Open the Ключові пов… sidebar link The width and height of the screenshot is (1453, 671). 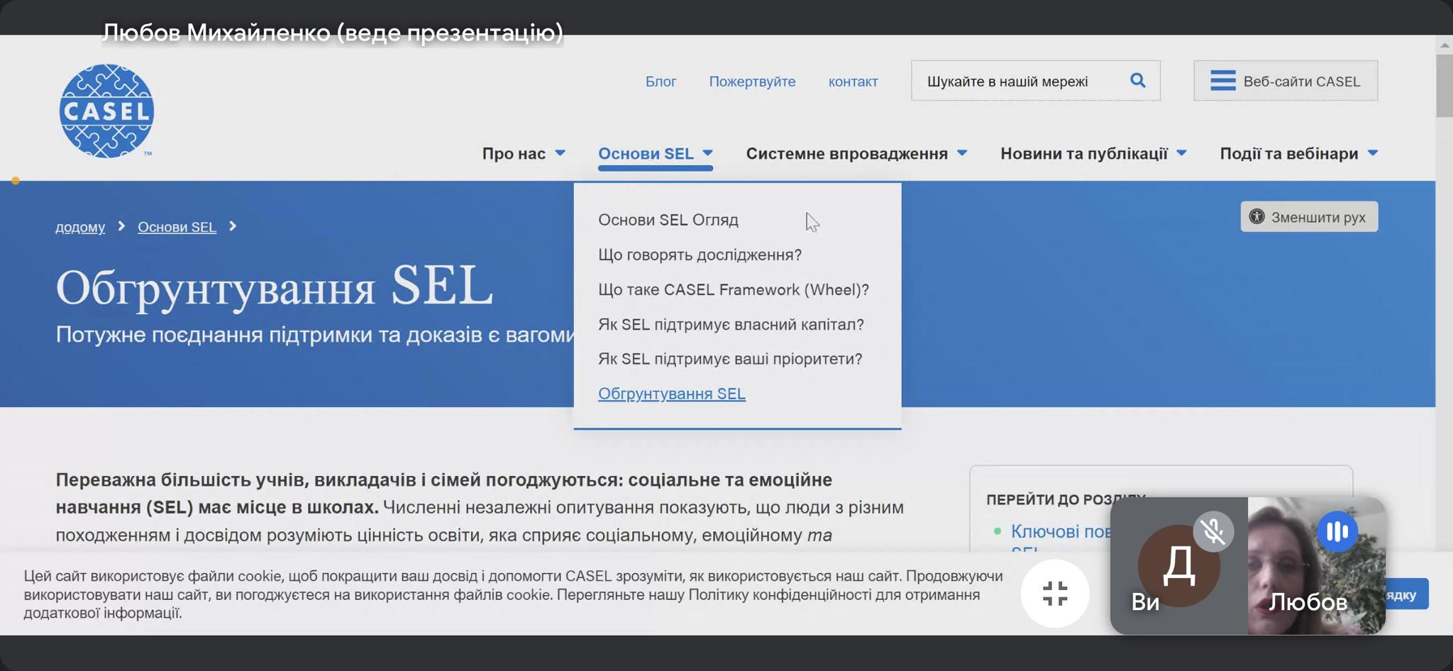(x=1061, y=531)
